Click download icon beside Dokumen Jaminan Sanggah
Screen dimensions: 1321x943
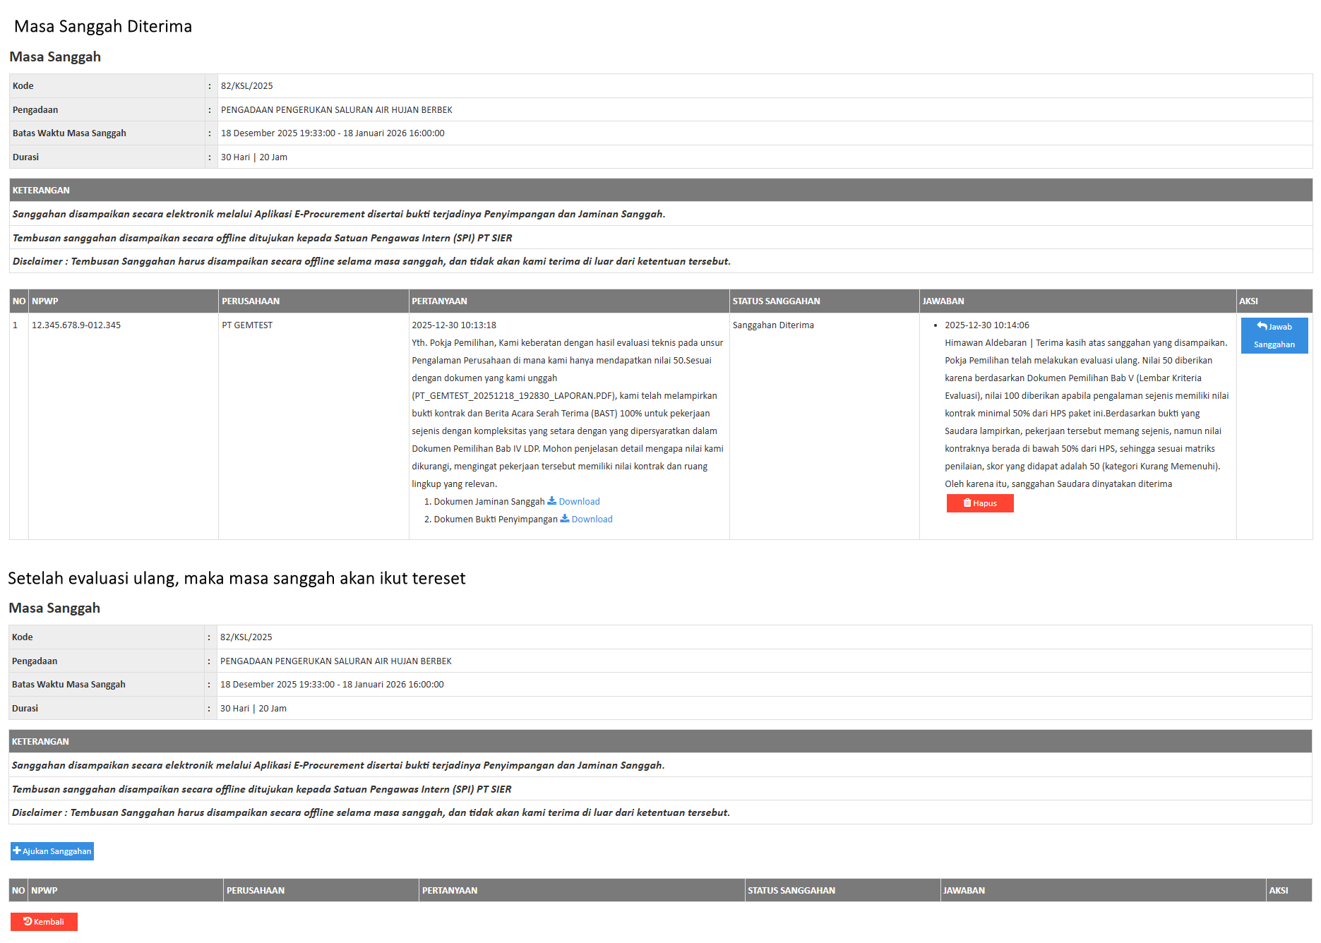coord(551,501)
